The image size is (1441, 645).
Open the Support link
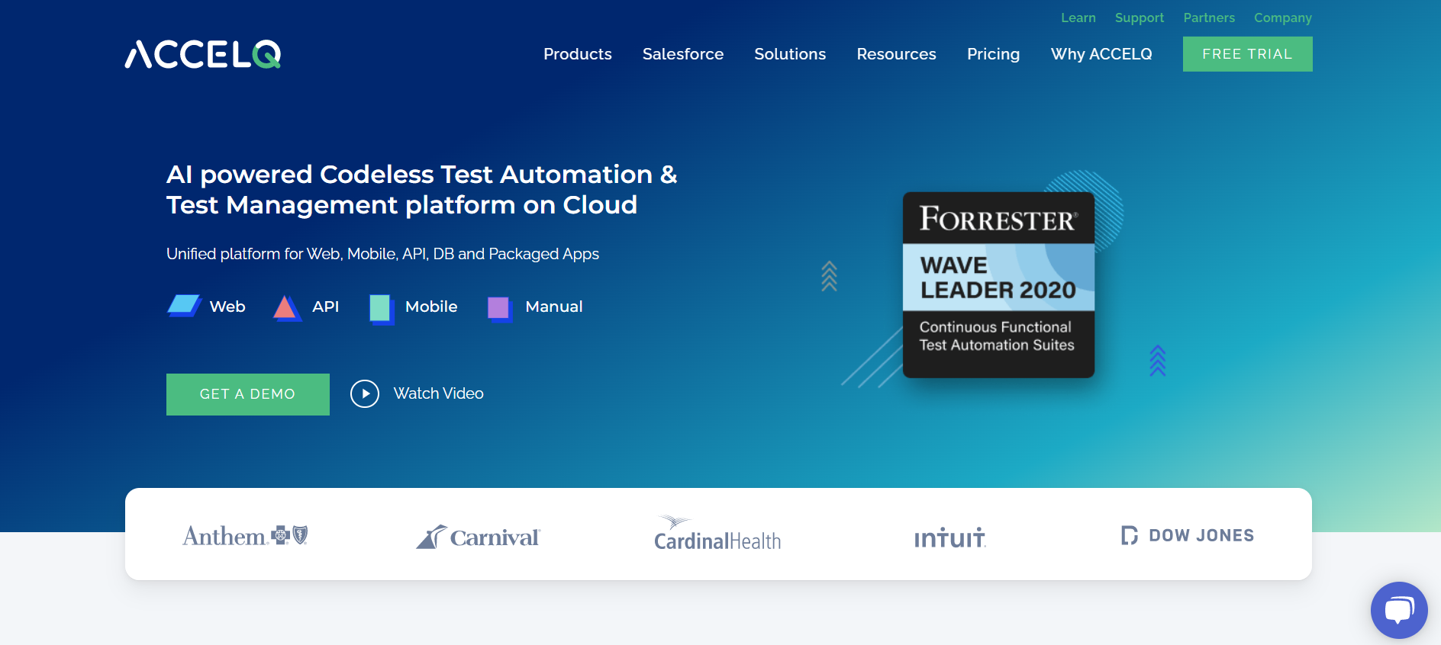pos(1140,18)
